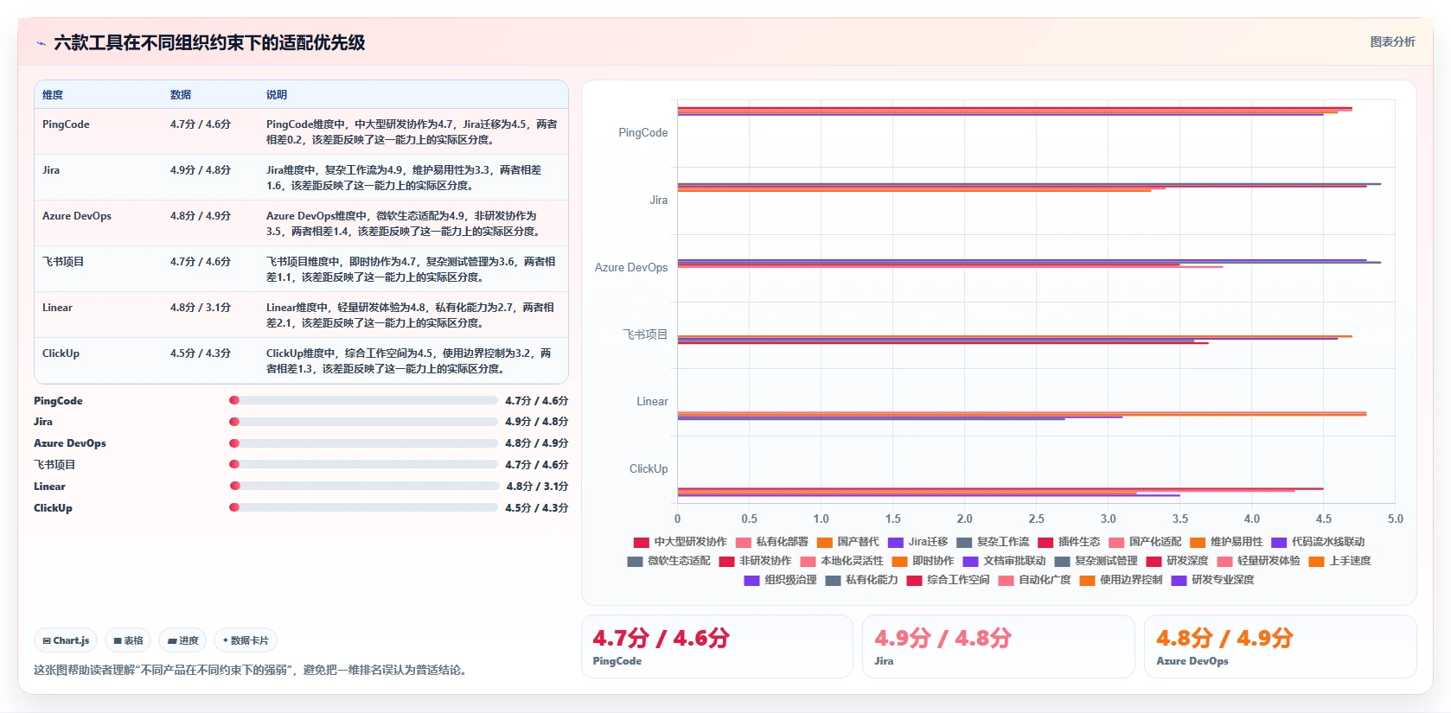Toggle the 维护易用性 legend item
Screen dimensions: 1451x713
(x=1227, y=542)
